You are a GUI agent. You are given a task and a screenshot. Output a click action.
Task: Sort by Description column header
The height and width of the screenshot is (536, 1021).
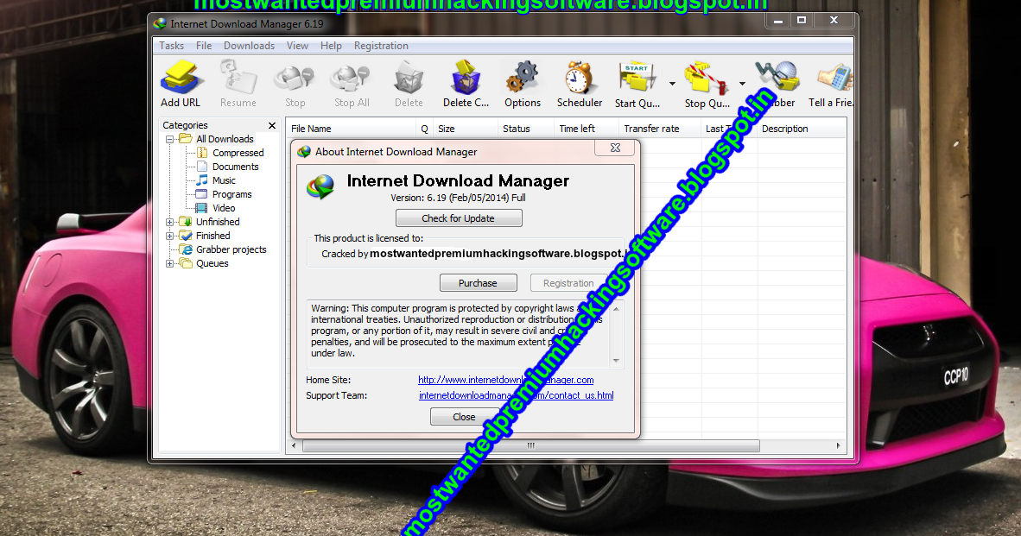[x=802, y=129]
